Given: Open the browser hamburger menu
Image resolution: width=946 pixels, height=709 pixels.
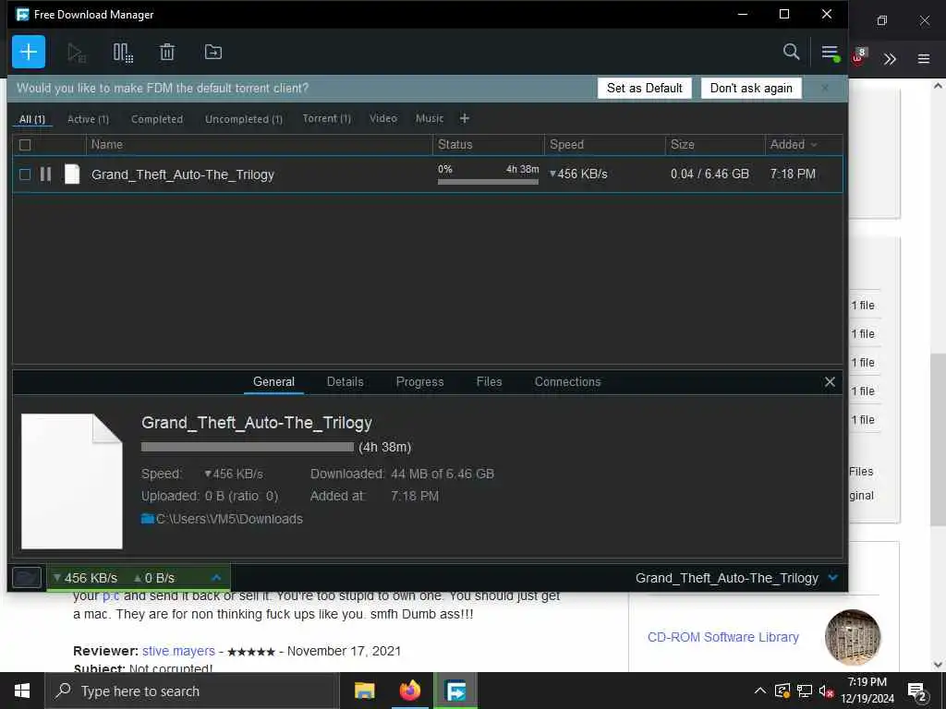Looking at the screenshot, I should 924,58.
